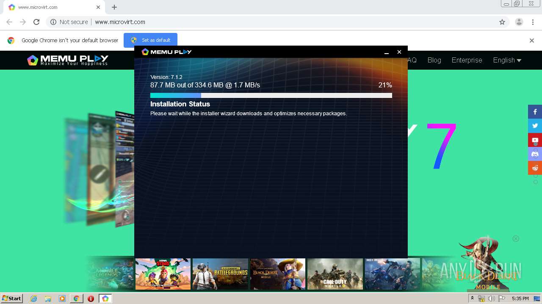Click the address bar URL
The height and width of the screenshot is (304, 542).
click(x=120, y=22)
